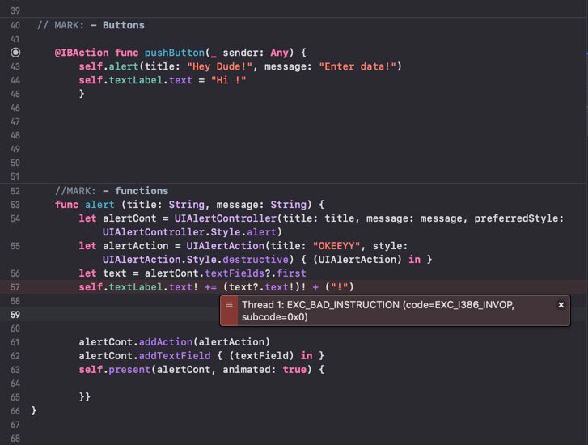588x445 pixels.
Task: Click line number 59 in the gutter
Action: point(15,315)
